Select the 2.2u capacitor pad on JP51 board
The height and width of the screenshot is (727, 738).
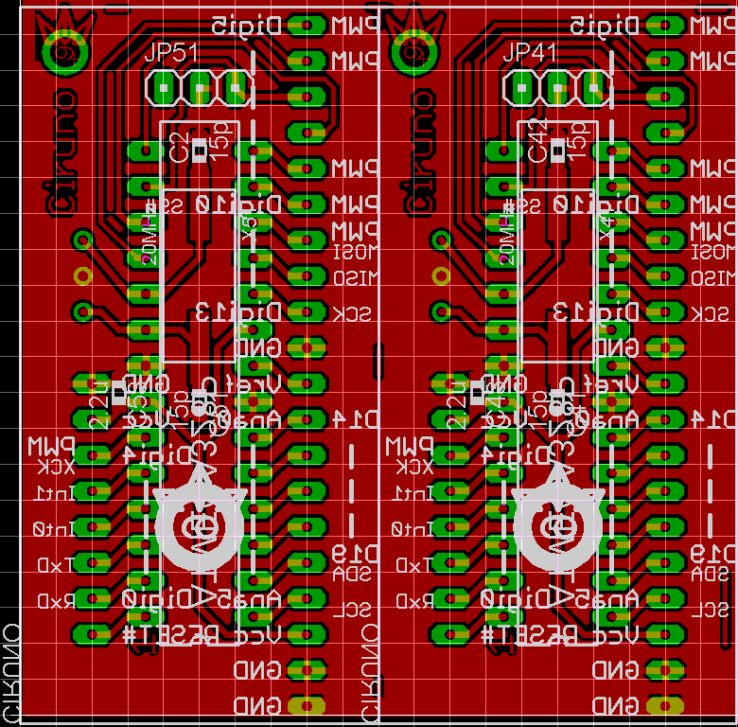(118, 393)
